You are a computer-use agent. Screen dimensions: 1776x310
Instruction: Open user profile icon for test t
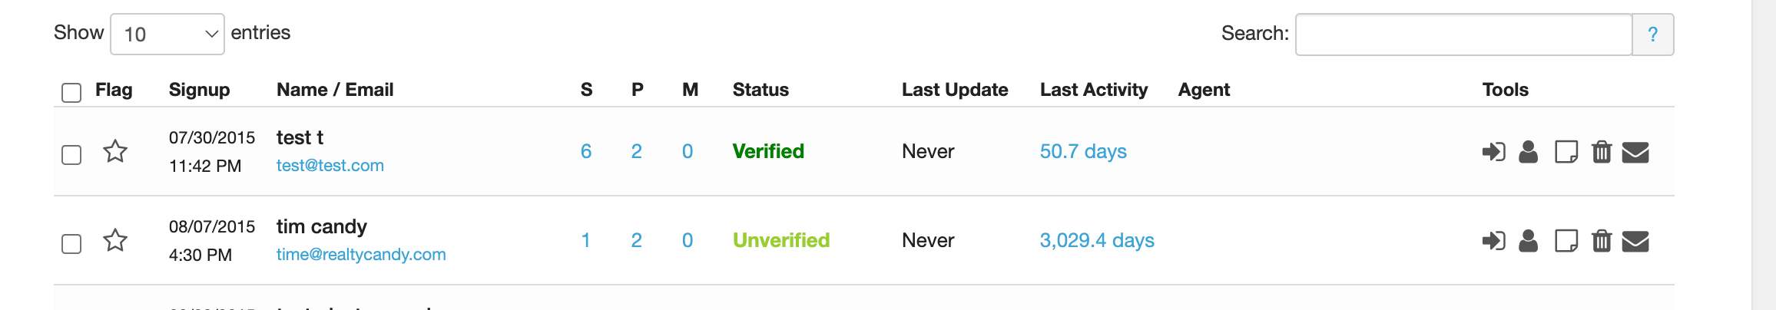1529,152
